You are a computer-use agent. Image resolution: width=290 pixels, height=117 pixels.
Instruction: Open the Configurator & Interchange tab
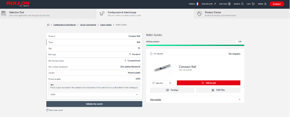(x=145, y=14)
